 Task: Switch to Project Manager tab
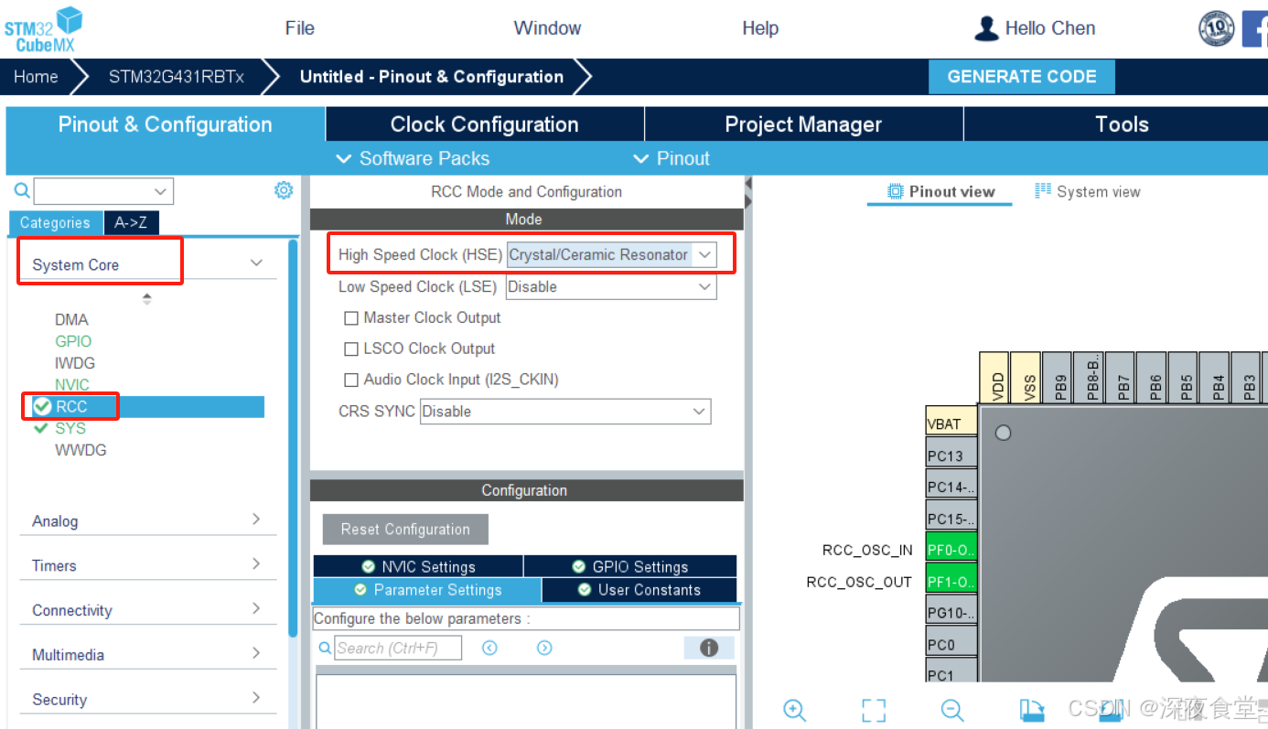[803, 124]
